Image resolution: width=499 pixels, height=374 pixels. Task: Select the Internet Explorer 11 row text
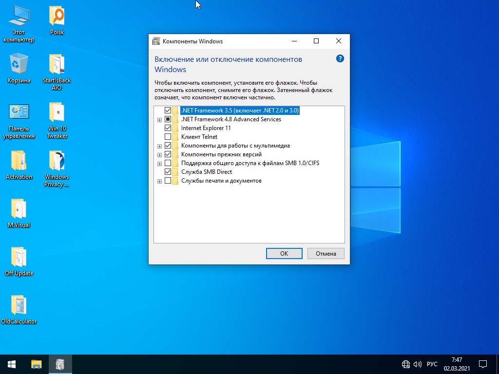click(206, 128)
